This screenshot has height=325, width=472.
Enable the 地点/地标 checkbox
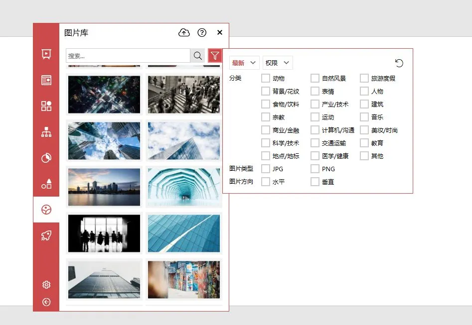coord(266,156)
